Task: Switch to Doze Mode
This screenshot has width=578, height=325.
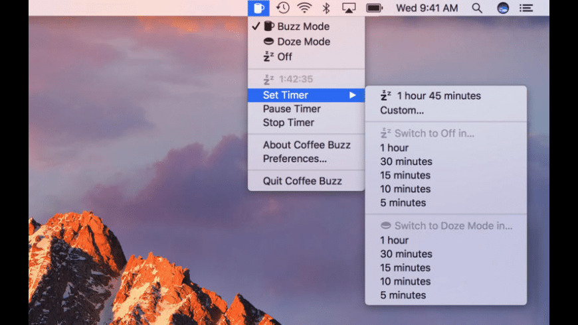Action: click(306, 42)
